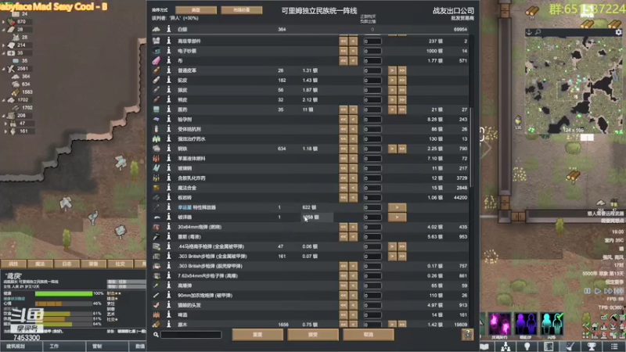Open the 魔法 pawn tab

40,264
